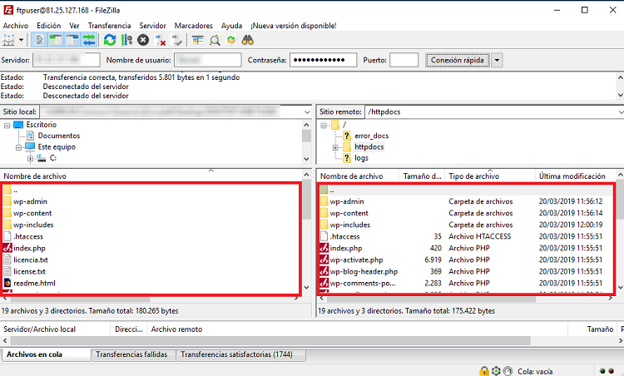The image size is (624, 376).
Task: Open the Servidor menu
Action: click(152, 26)
